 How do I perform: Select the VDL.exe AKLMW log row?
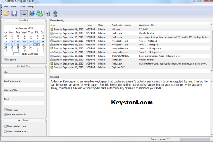(130, 30)
